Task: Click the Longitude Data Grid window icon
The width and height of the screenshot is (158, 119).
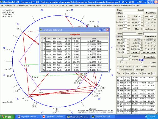Action: point(41,30)
